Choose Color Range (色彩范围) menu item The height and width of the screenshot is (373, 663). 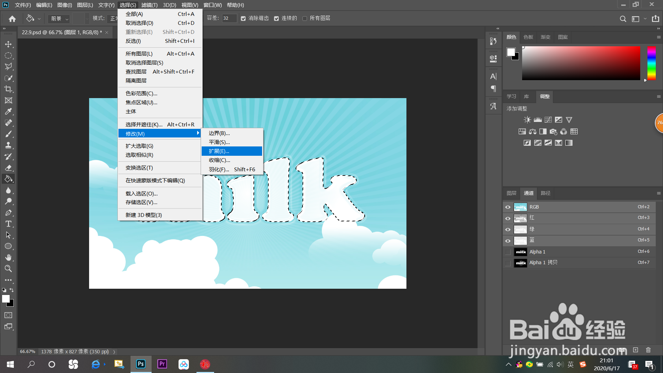tap(160, 94)
